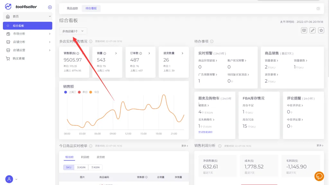Select 综合看板 in the sidebar

click(28, 26)
